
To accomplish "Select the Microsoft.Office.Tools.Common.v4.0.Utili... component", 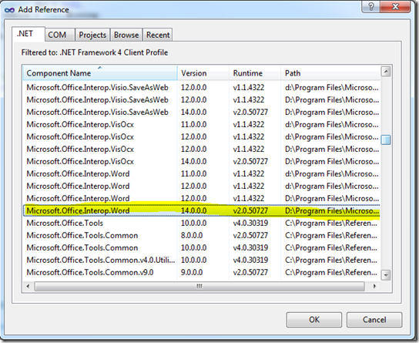I will [202, 260].
